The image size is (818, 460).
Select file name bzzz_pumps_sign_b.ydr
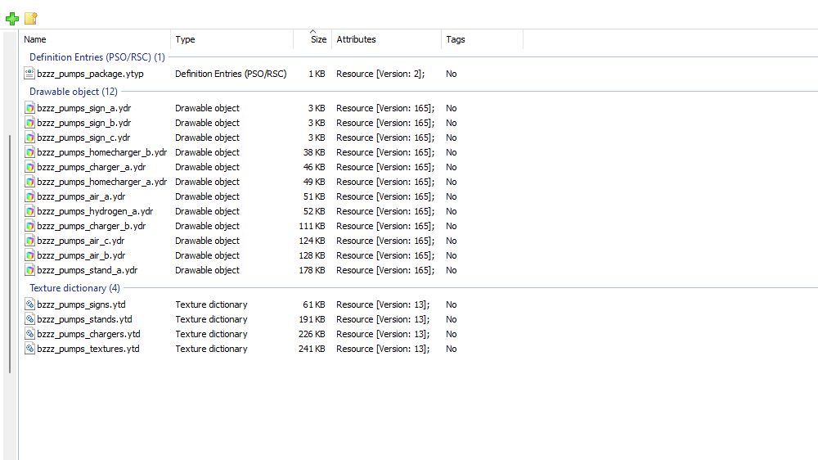point(84,123)
